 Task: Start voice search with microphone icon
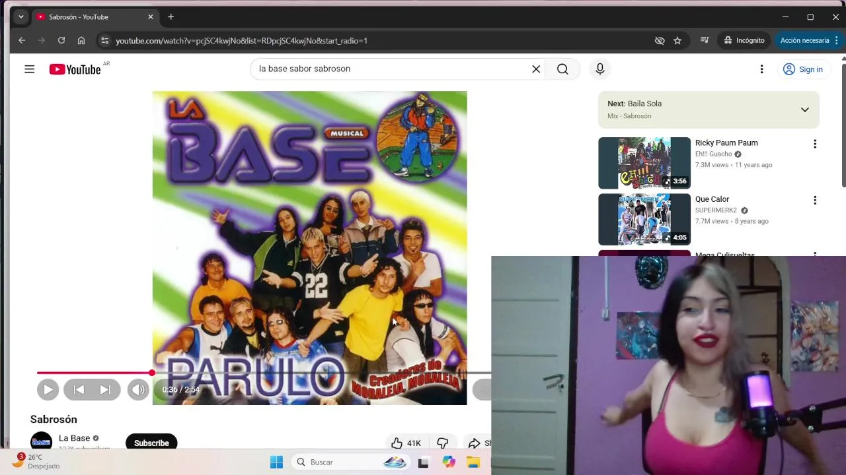(599, 69)
